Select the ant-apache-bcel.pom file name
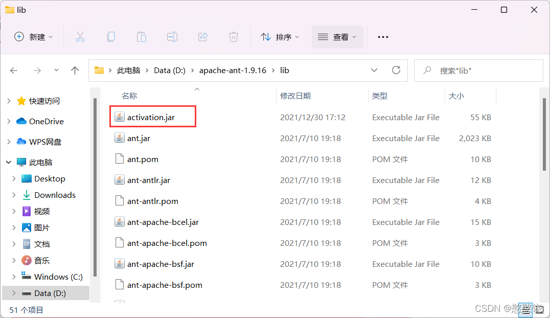This screenshot has height=318, width=550. 167,243
